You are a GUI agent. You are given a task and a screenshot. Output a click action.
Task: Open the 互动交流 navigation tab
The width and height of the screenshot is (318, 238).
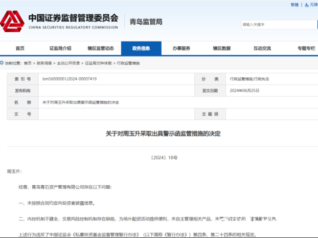coord(262,48)
